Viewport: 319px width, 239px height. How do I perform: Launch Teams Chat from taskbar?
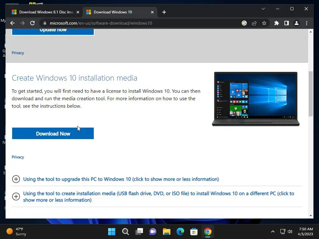point(153,232)
